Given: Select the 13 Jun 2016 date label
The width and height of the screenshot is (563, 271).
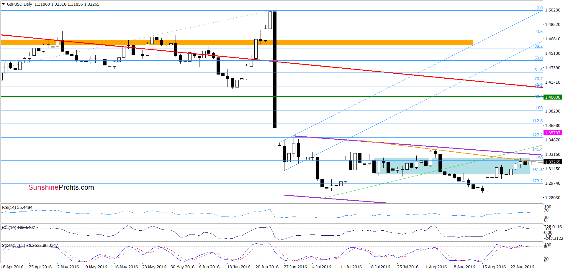Looking at the screenshot, I should tap(239, 267).
